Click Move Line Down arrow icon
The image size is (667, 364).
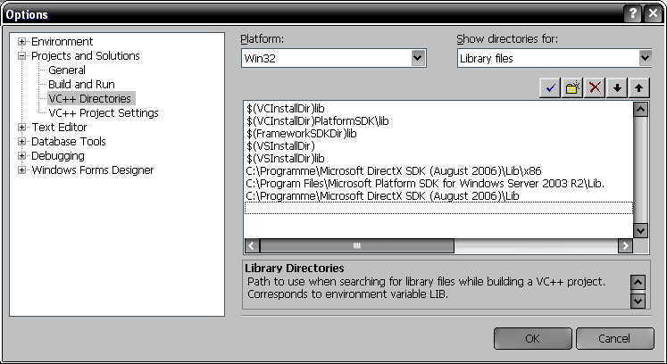[617, 87]
